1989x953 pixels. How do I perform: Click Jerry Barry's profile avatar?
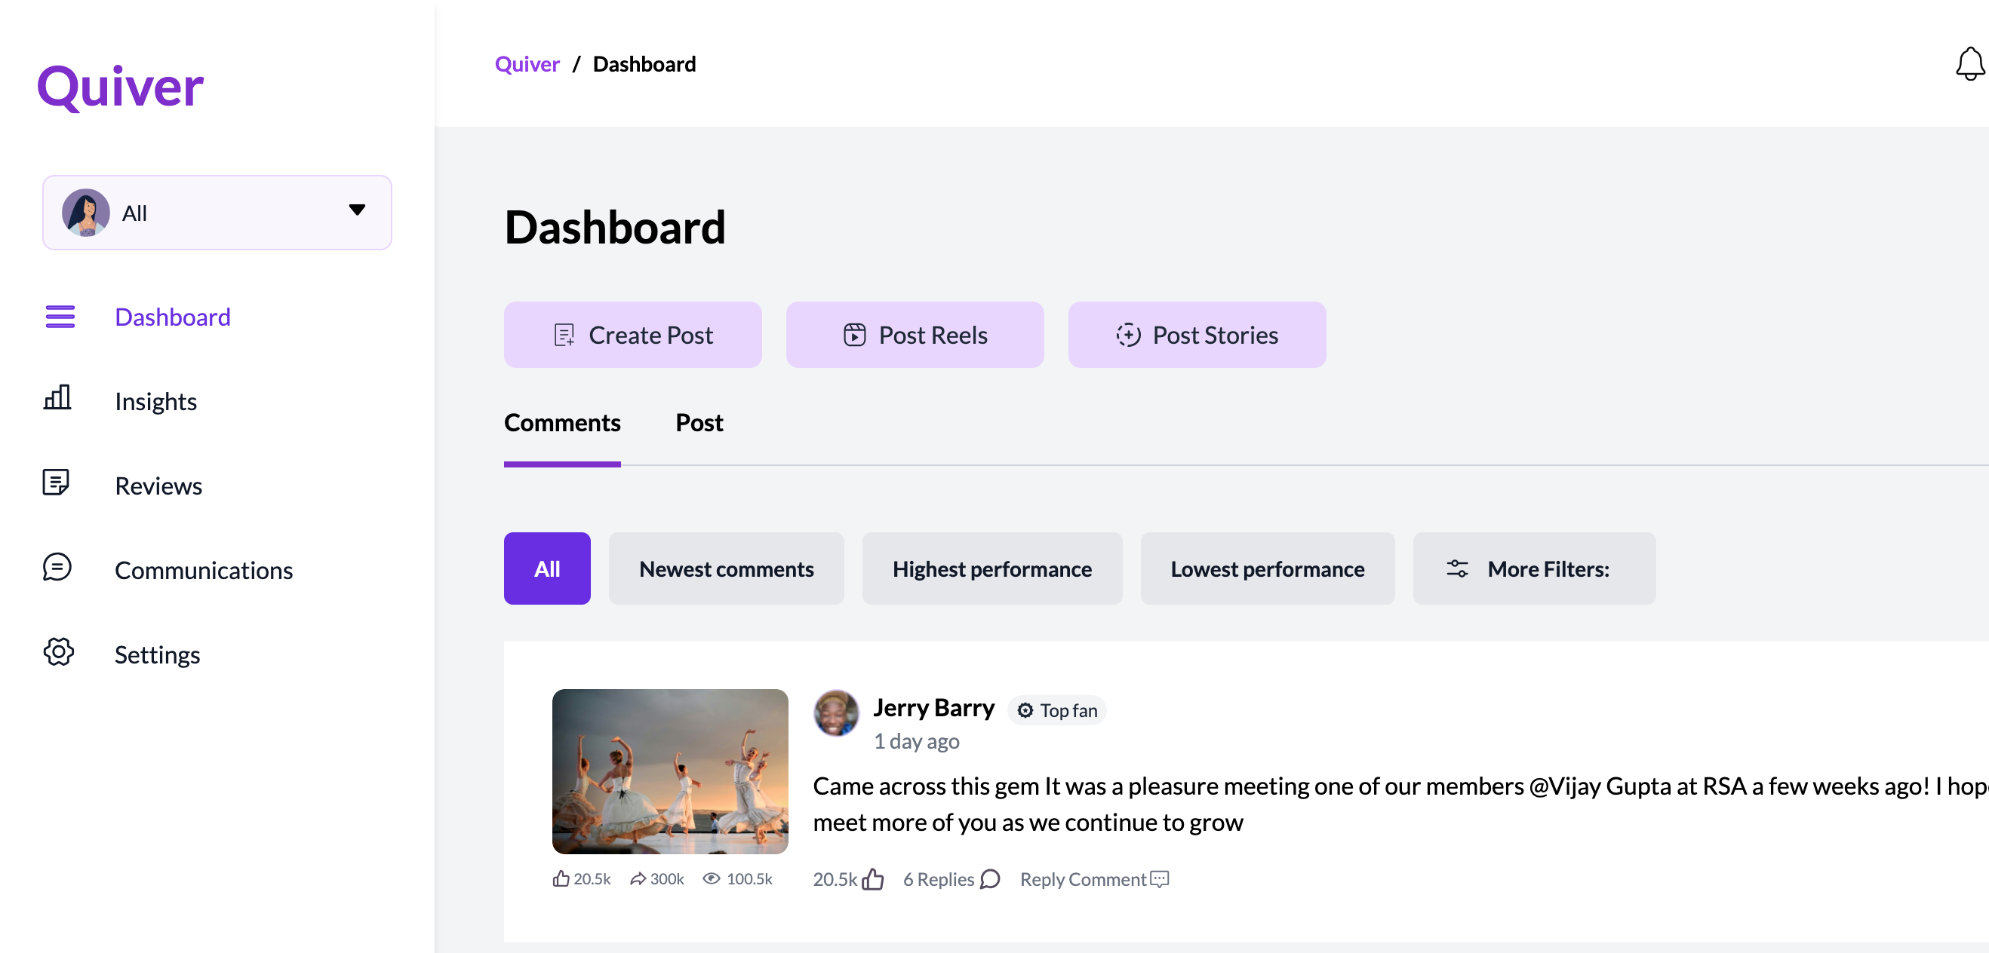point(836,712)
